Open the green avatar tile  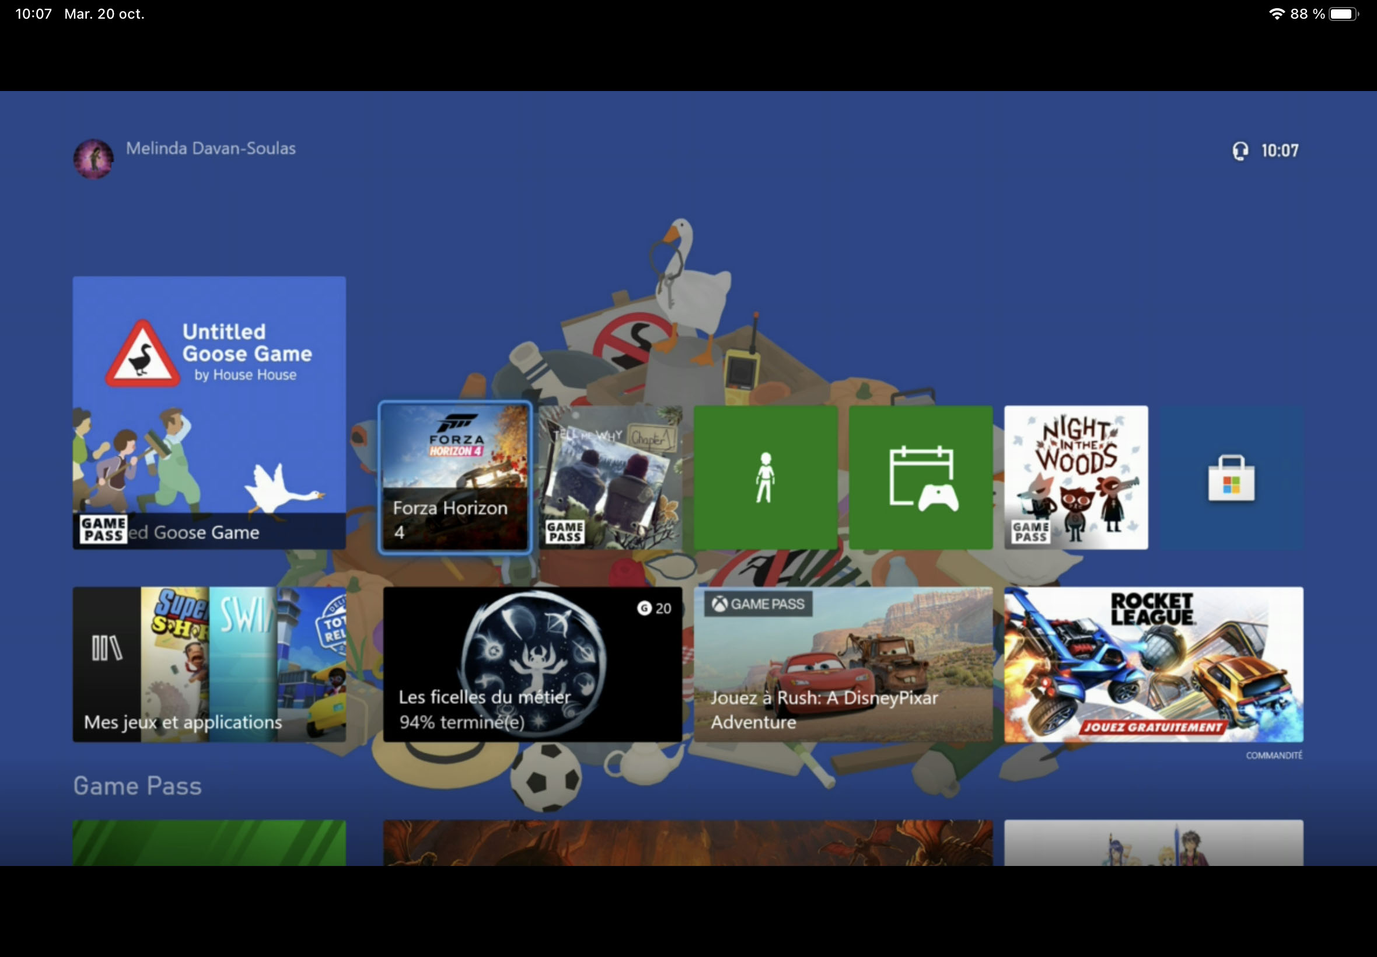click(x=766, y=477)
